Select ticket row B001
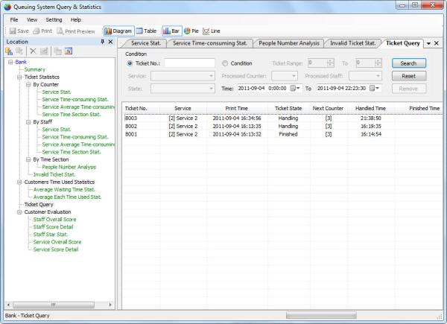This screenshot has width=447, height=324. coord(283,134)
